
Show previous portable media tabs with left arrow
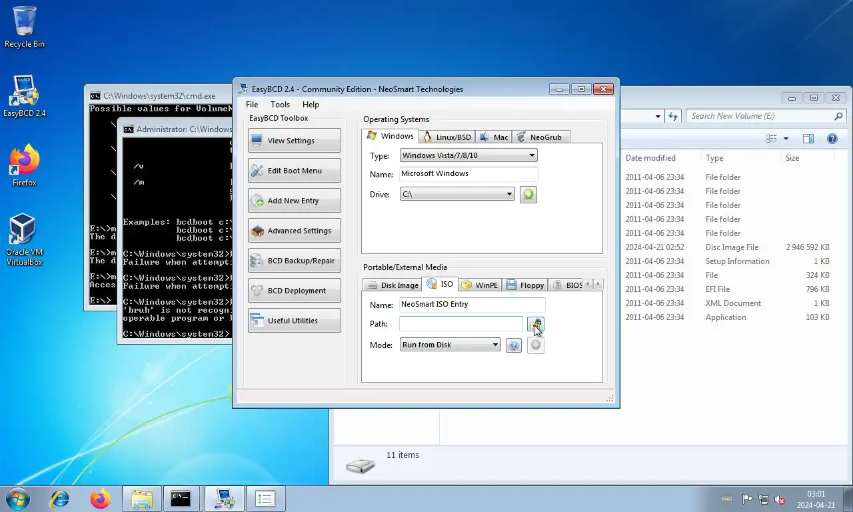[588, 285]
